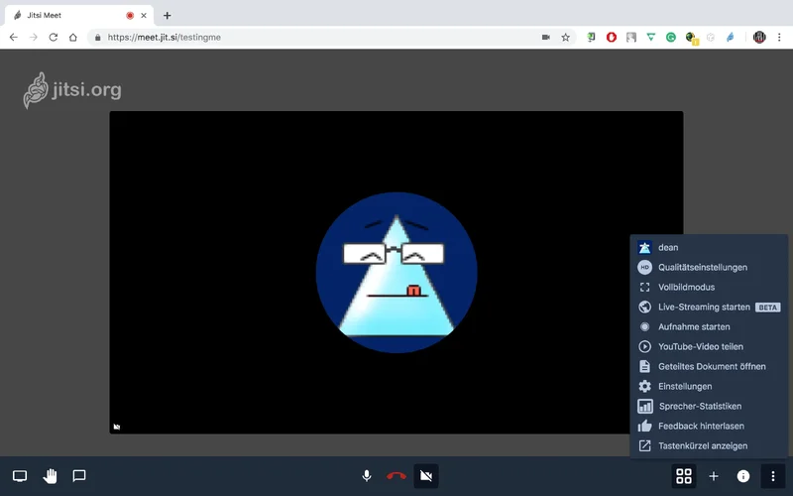This screenshot has width=793, height=496.
Task: Bookmark this page with the star icon
Action: 565,37
